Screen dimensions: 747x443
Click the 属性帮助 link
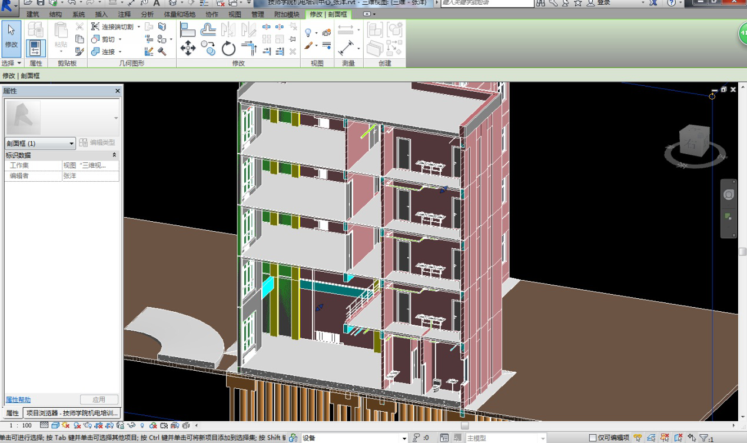(18, 399)
